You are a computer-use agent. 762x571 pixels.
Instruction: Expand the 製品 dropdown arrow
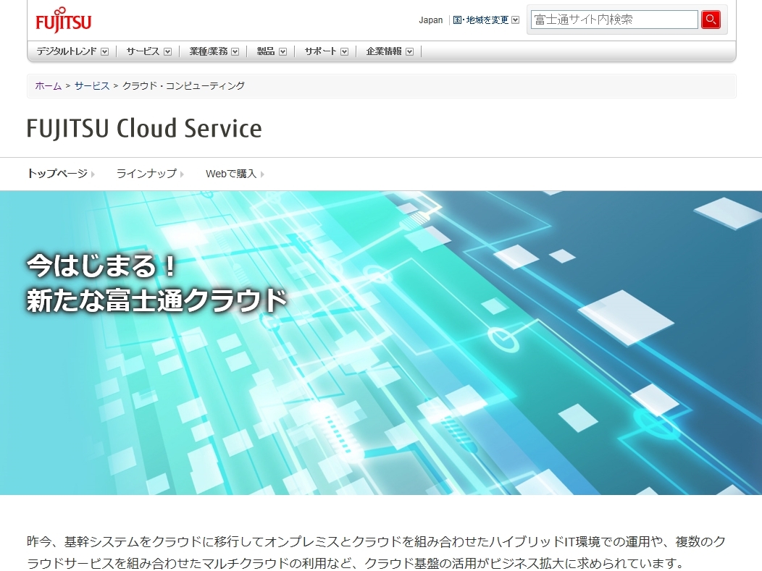282,51
